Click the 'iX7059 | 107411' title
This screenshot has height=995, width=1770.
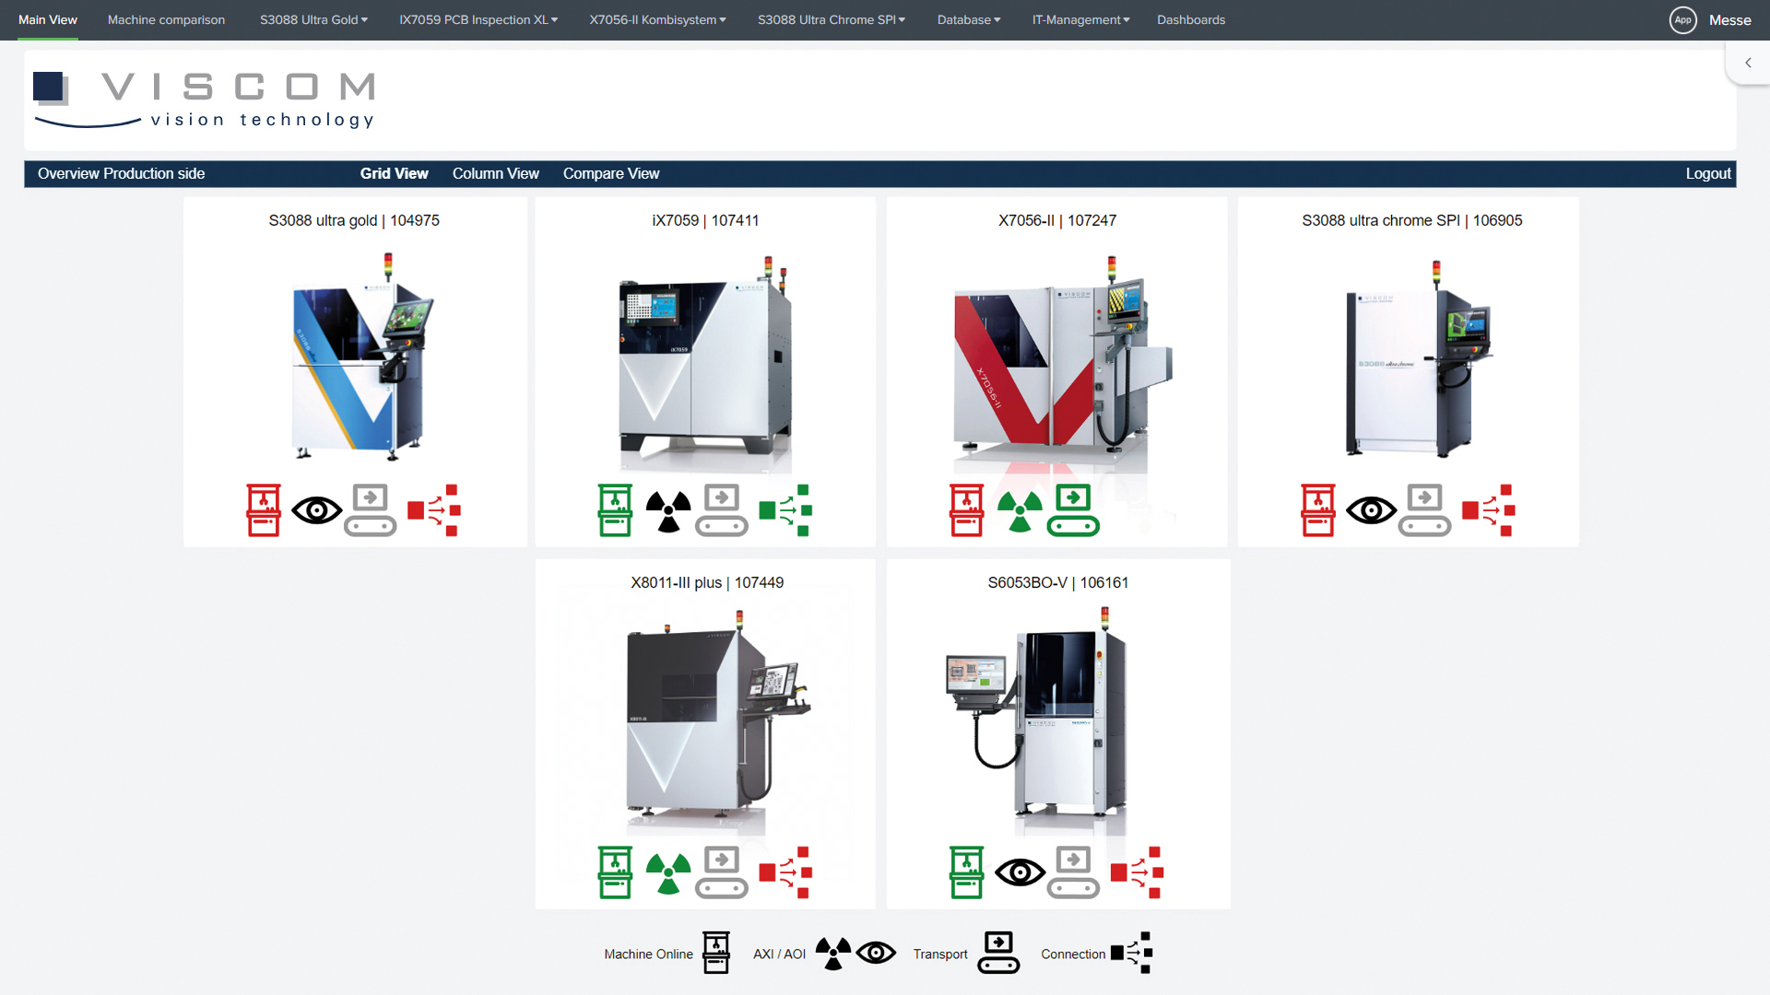point(705,220)
